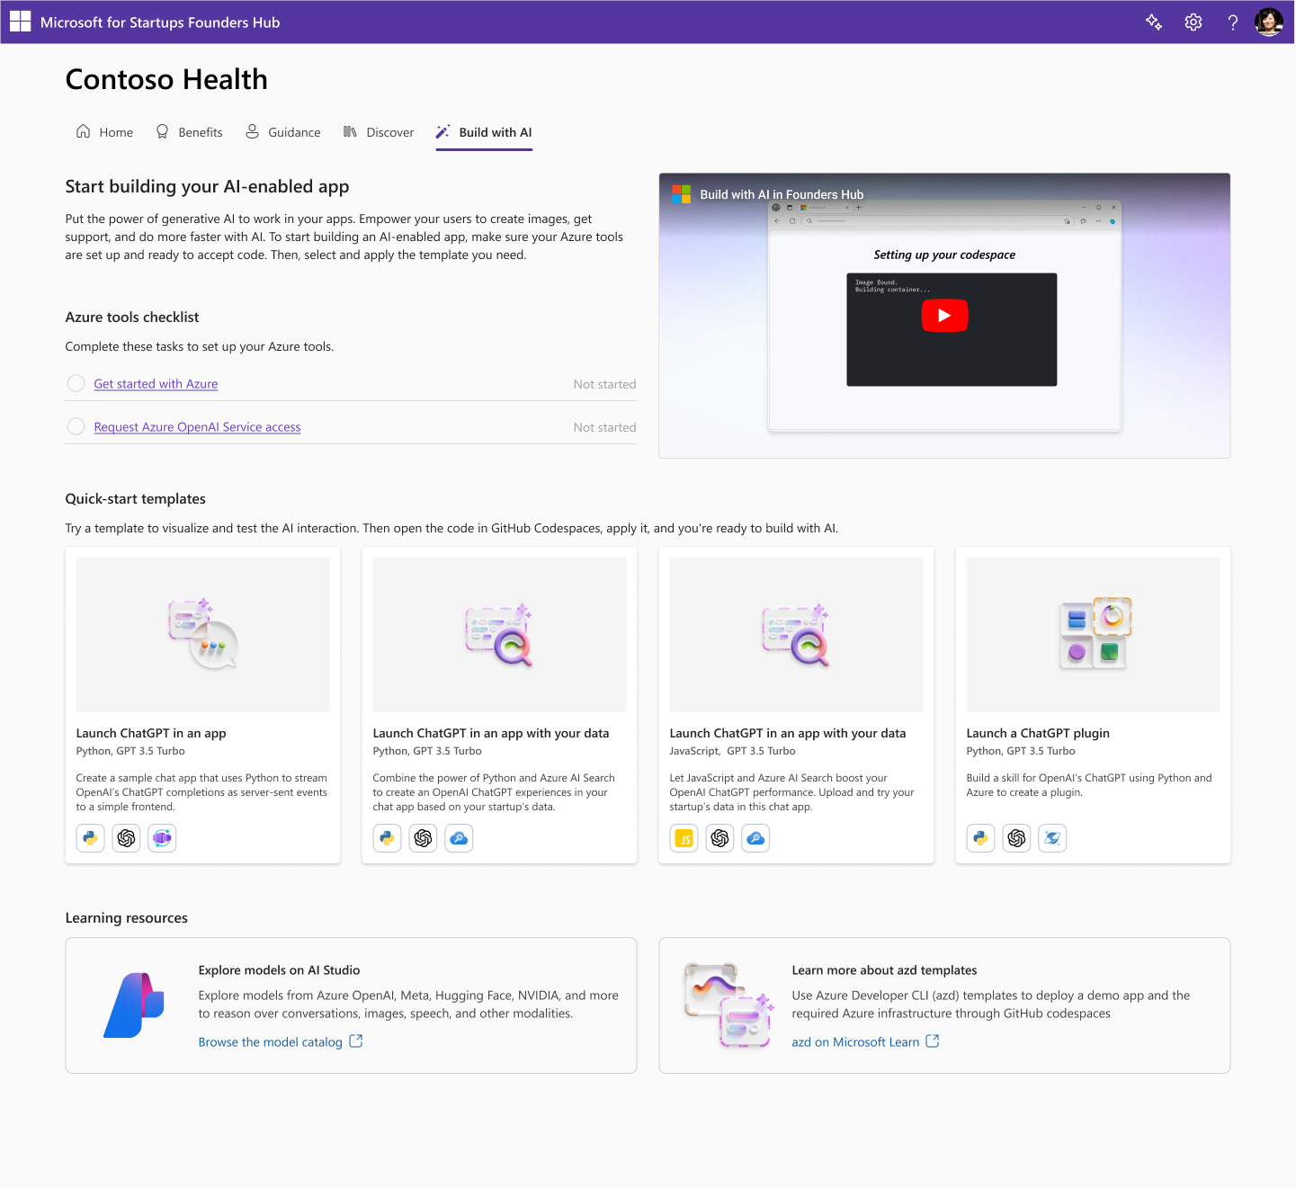Click OpenAI icon on Launch ChatGPT in an app card

click(x=127, y=838)
